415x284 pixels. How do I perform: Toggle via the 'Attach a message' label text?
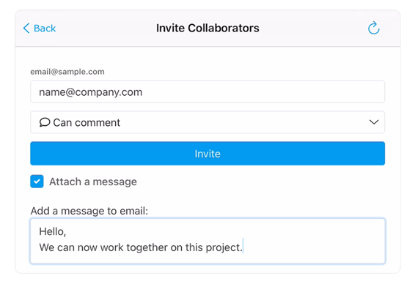[93, 182]
